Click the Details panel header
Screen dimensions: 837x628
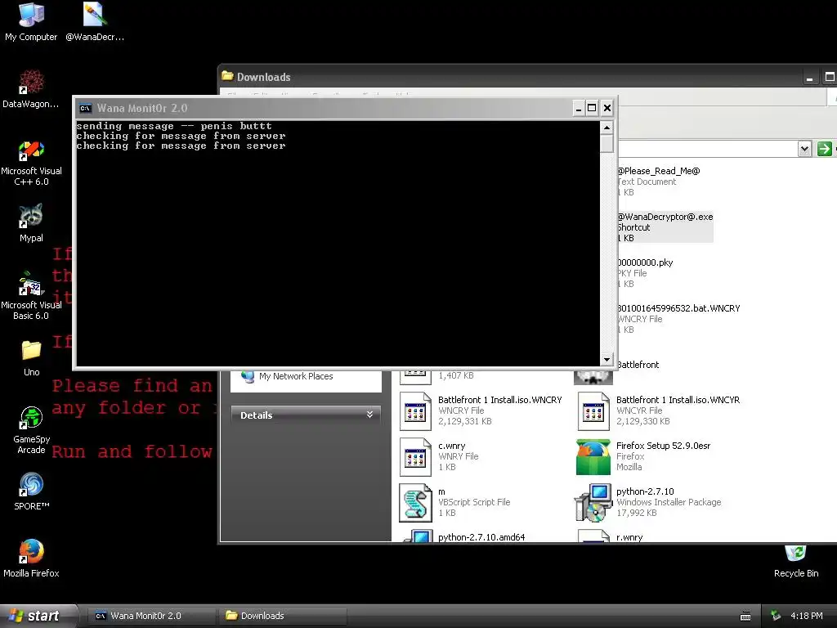[x=306, y=415]
